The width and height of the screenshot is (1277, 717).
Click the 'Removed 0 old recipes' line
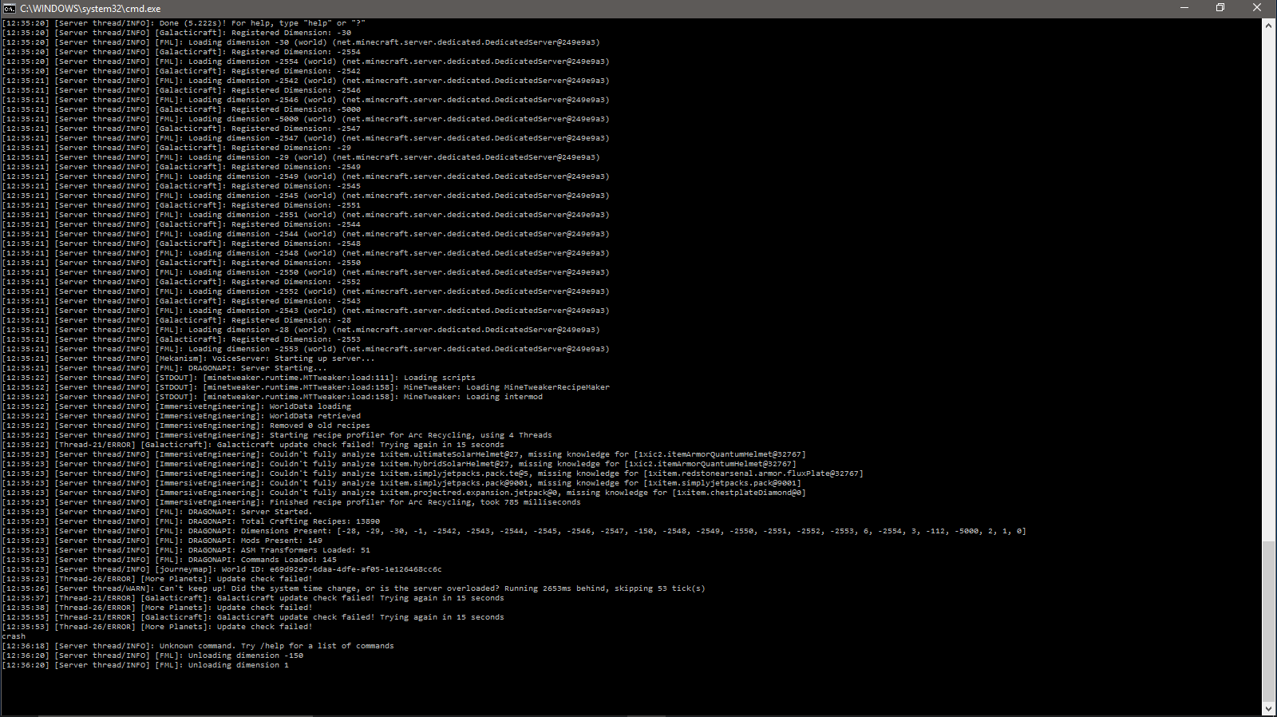tap(186, 426)
